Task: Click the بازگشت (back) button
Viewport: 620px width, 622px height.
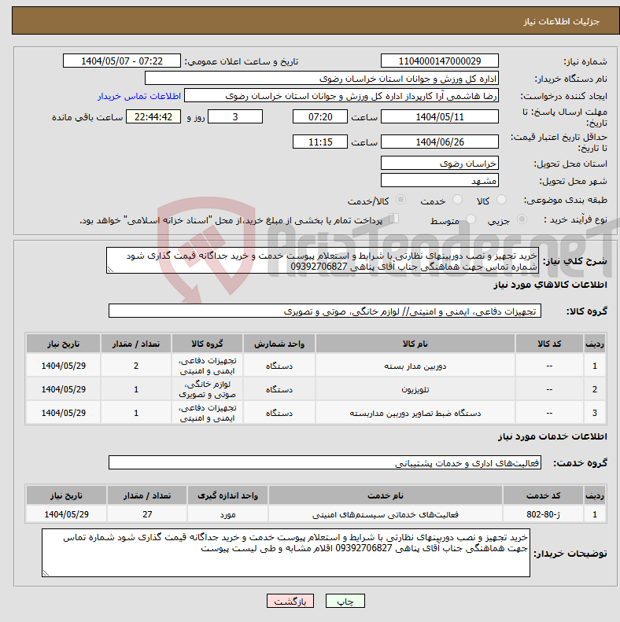Action: (x=290, y=601)
